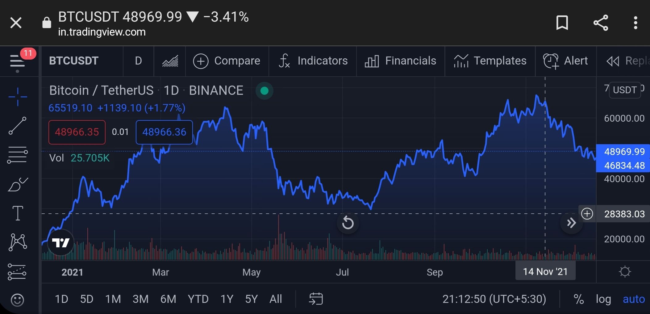The width and height of the screenshot is (650, 314).
Task: Open indicator Templates dropdown
Action: pyautogui.click(x=490, y=61)
